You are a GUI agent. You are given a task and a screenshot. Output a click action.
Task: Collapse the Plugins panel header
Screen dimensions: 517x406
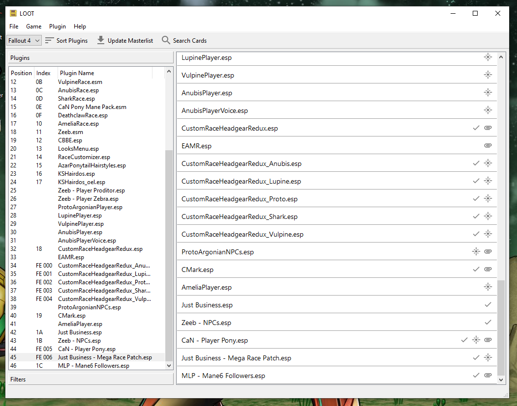[91, 57]
